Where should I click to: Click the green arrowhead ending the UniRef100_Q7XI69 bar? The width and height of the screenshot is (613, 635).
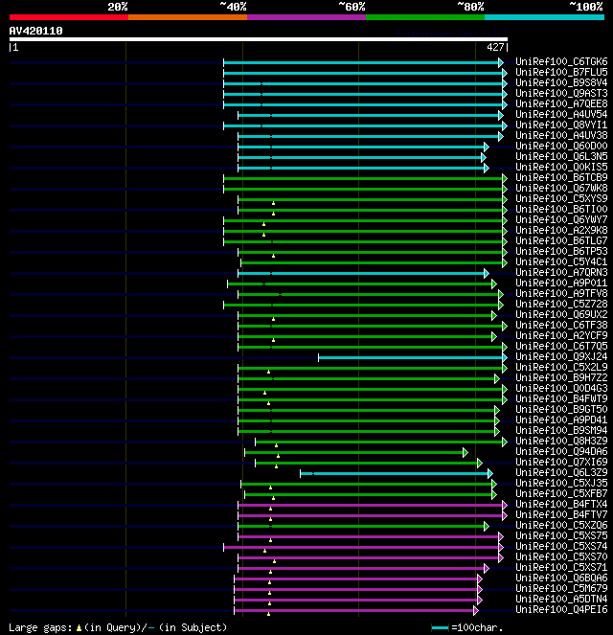click(480, 463)
